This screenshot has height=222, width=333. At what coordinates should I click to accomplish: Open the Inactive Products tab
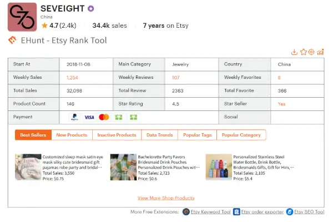tap(117, 135)
